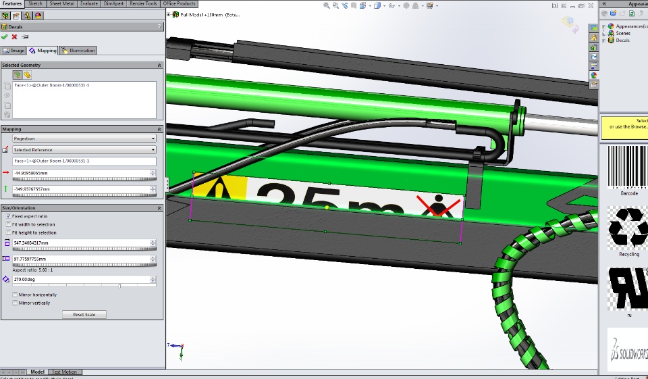Image resolution: width=648 pixels, height=379 pixels.
Task: Switch to the Test Motion bottom tab
Action: (x=65, y=372)
